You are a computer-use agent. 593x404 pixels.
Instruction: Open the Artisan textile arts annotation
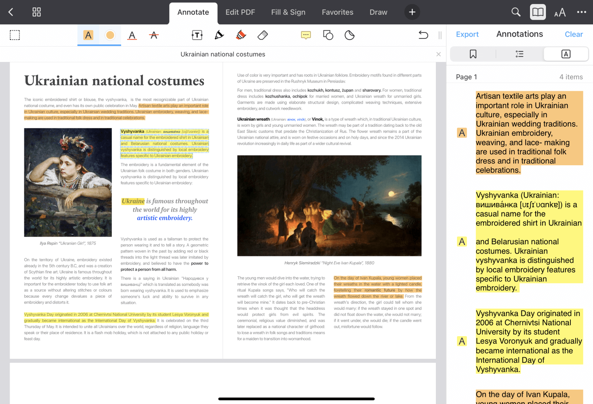pos(529,133)
